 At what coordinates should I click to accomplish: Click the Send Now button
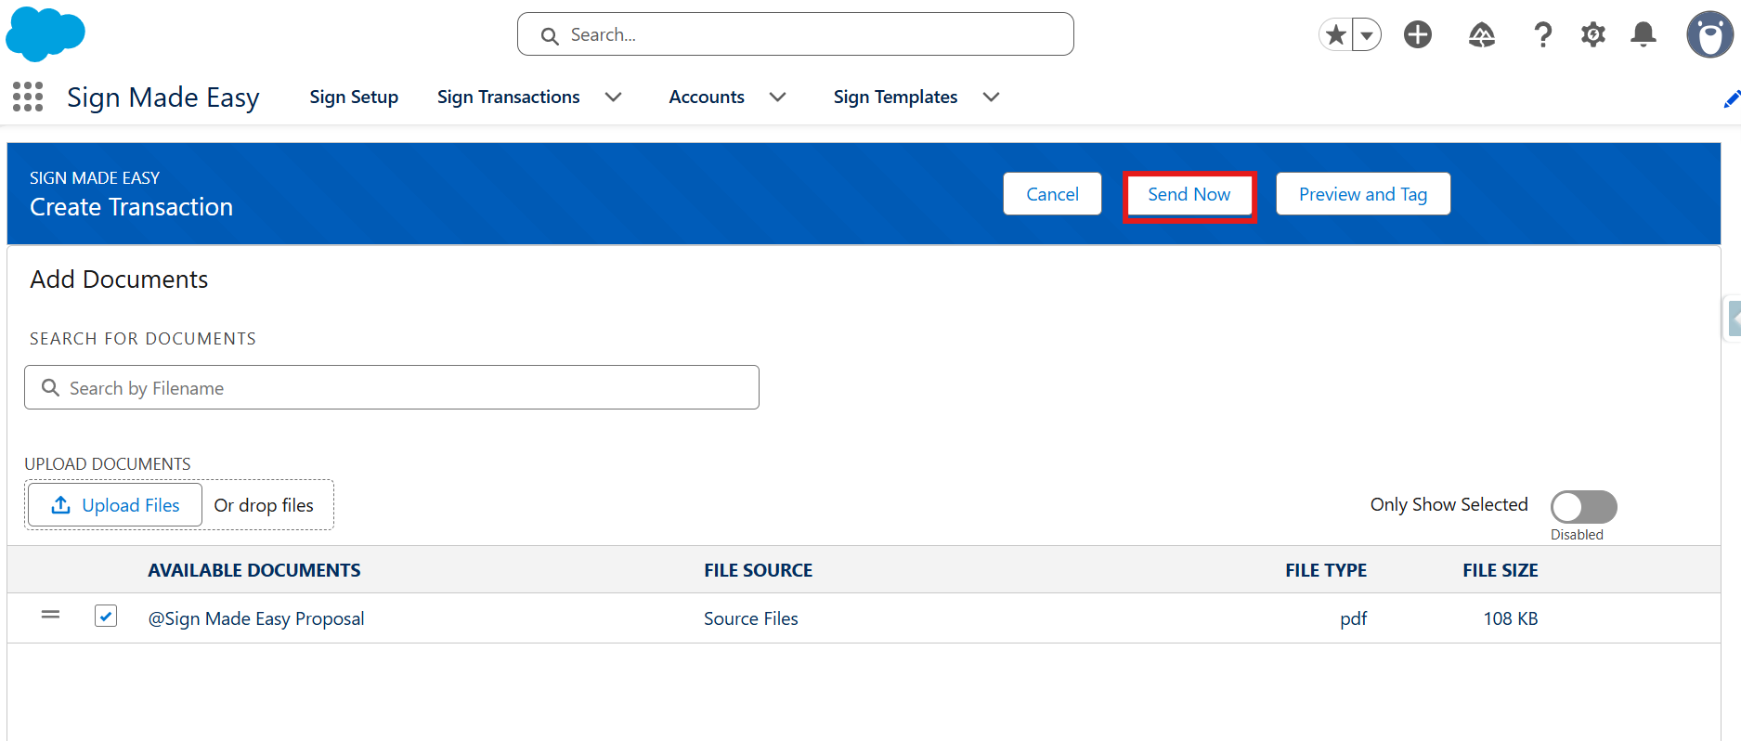1189,194
